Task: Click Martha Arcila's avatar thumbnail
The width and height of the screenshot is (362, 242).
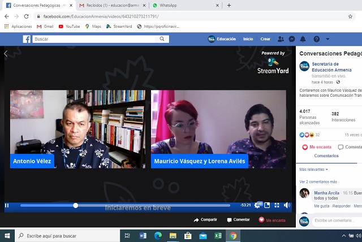Action: coord(304,193)
